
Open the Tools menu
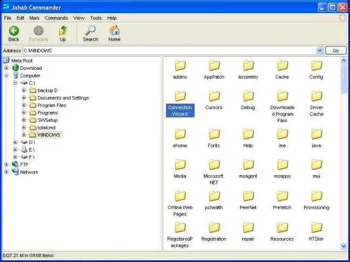click(x=96, y=18)
